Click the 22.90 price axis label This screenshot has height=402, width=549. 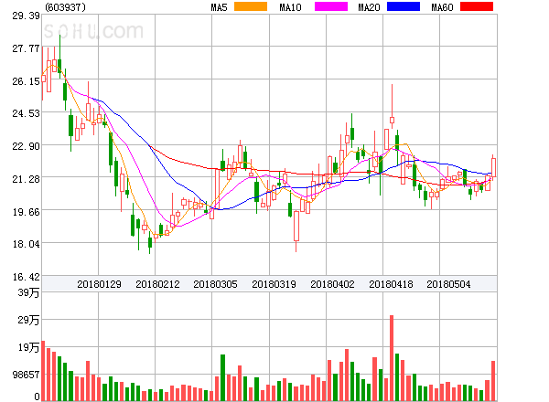pos(26,146)
